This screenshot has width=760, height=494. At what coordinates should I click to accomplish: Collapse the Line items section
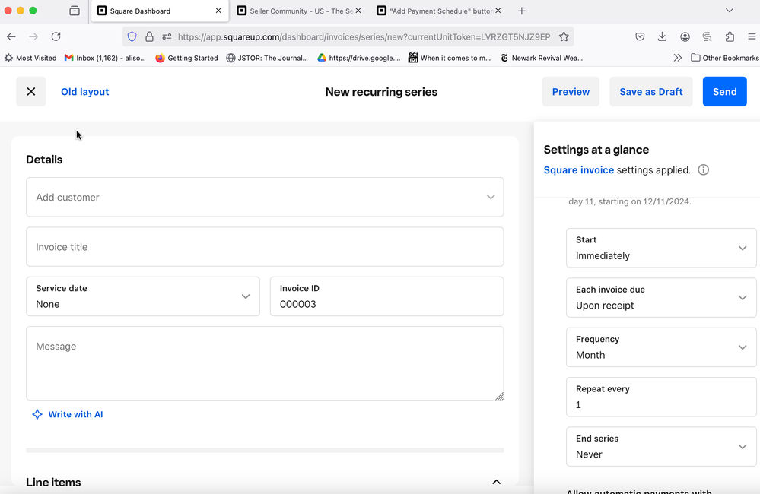[x=496, y=482]
